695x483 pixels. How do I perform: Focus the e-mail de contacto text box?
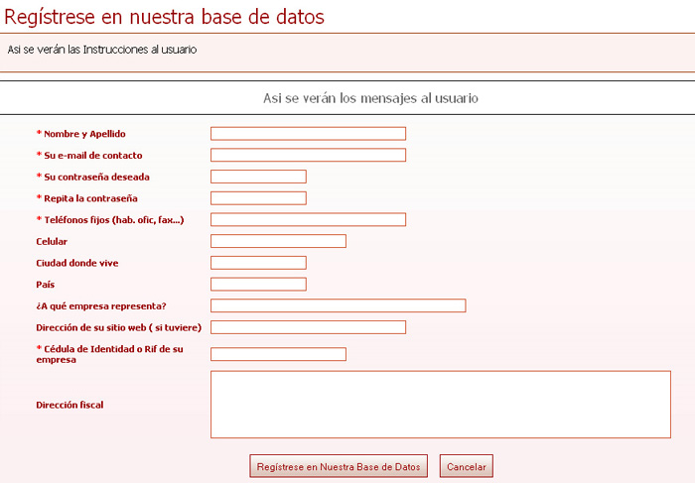pyautogui.click(x=308, y=155)
